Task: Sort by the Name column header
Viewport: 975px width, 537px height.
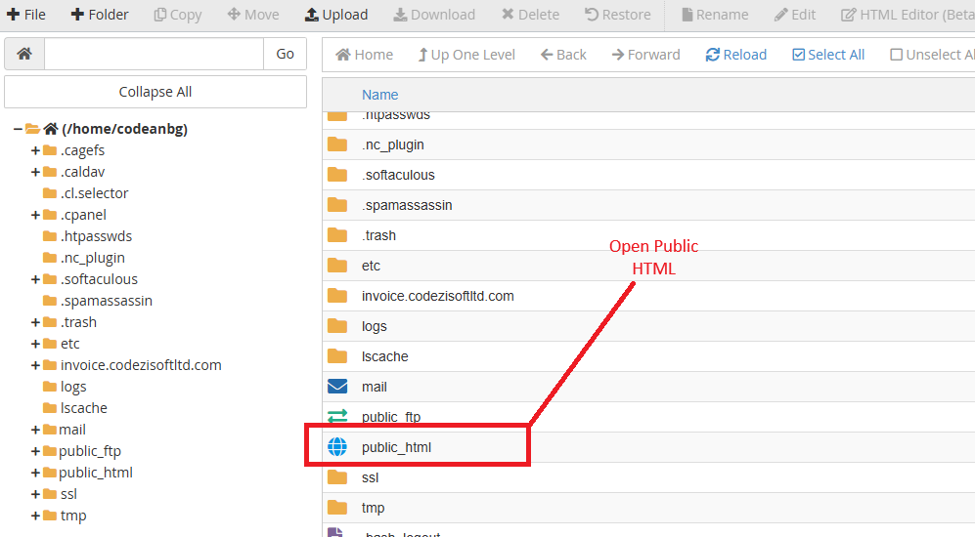Action: (x=379, y=95)
